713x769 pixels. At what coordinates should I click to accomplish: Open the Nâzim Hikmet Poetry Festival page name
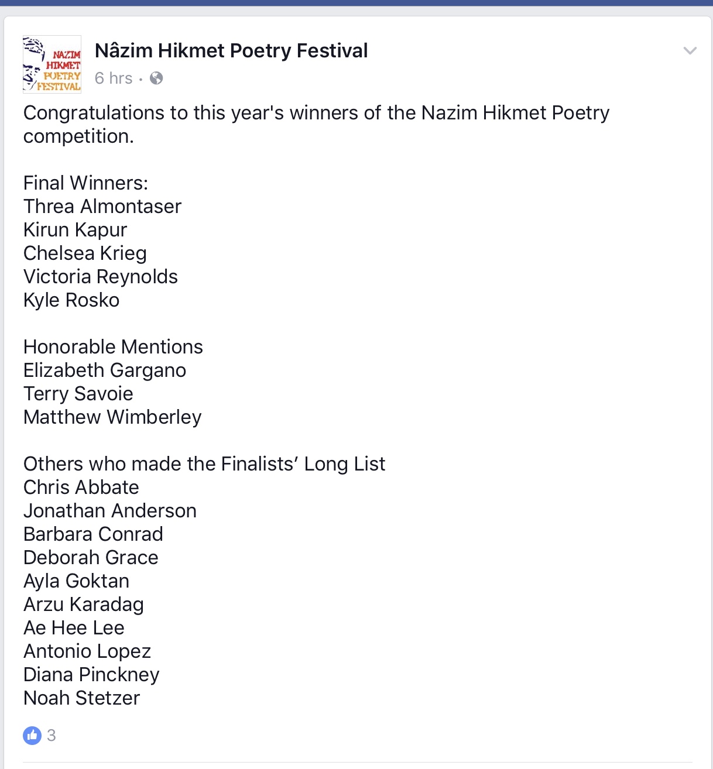pyautogui.click(x=231, y=51)
